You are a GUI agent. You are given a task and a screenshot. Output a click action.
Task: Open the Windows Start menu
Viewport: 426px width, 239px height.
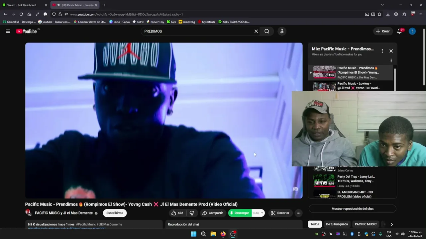194,234
